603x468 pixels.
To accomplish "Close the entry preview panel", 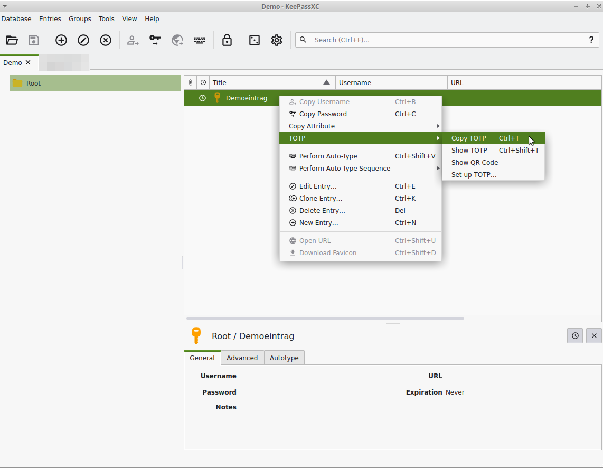I will click(594, 336).
